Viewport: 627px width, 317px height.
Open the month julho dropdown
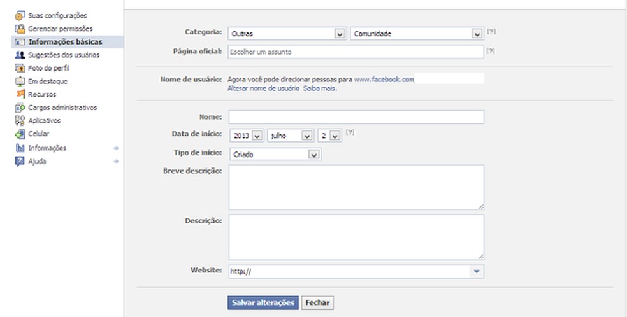click(x=291, y=136)
